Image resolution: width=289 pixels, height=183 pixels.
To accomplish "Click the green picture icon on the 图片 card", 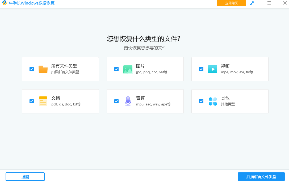I will pos(128,69).
